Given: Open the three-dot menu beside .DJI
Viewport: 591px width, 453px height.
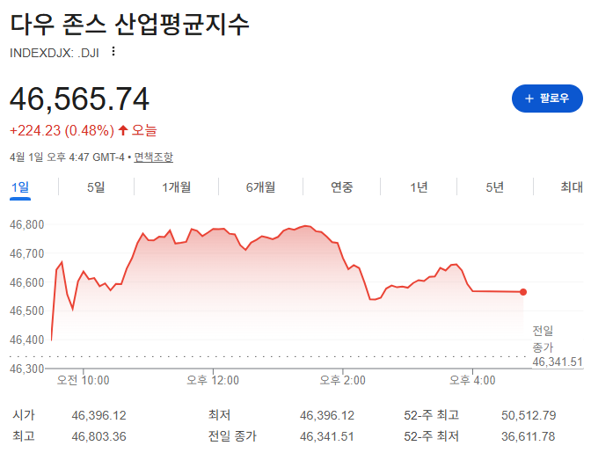Looking at the screenshot, I should [x=113, y=52].
